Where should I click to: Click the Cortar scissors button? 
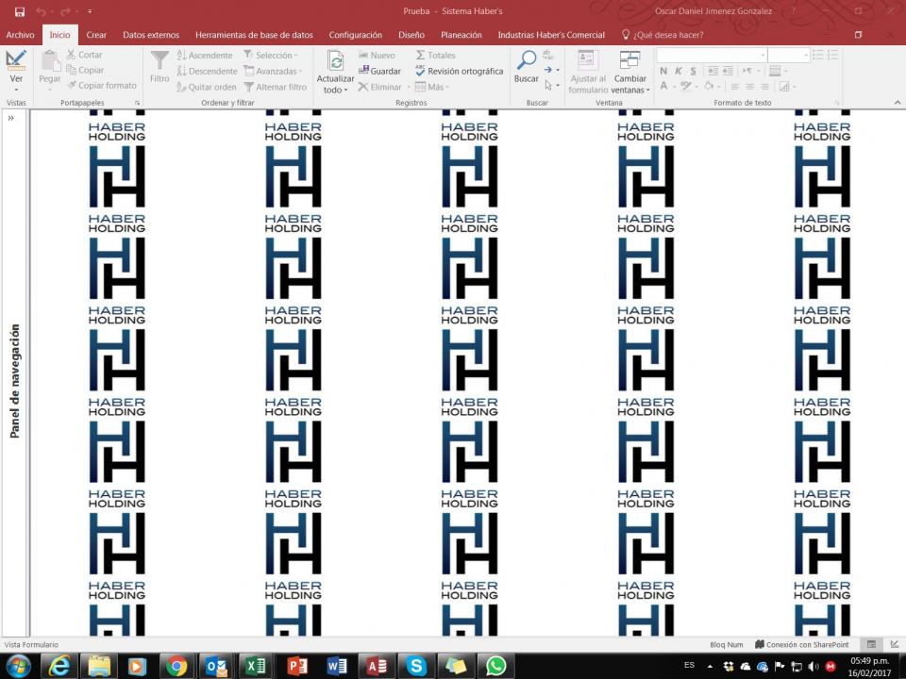[84, 55]
